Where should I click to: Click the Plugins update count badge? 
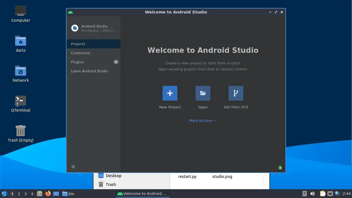(x=116, y=62)
